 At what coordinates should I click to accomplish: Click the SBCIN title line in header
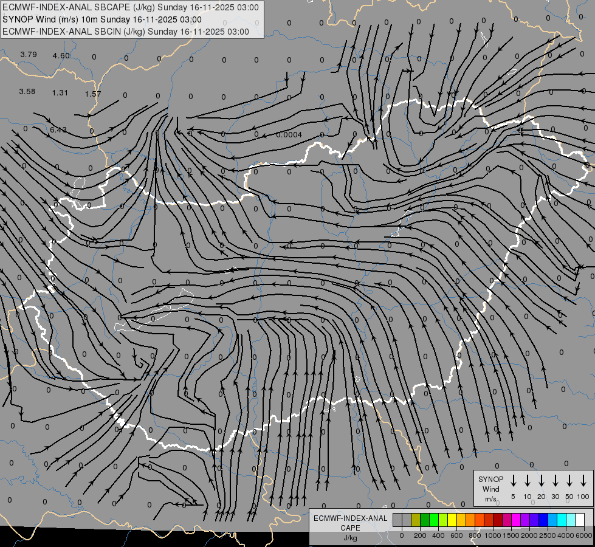pos(126,32)
